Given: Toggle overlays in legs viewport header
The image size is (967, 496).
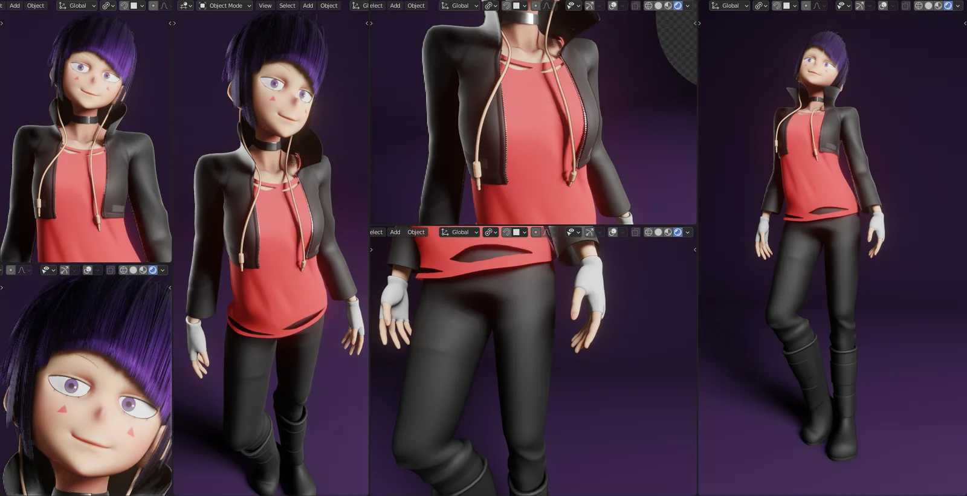Looking at the screenshot, I should point(613,232).
